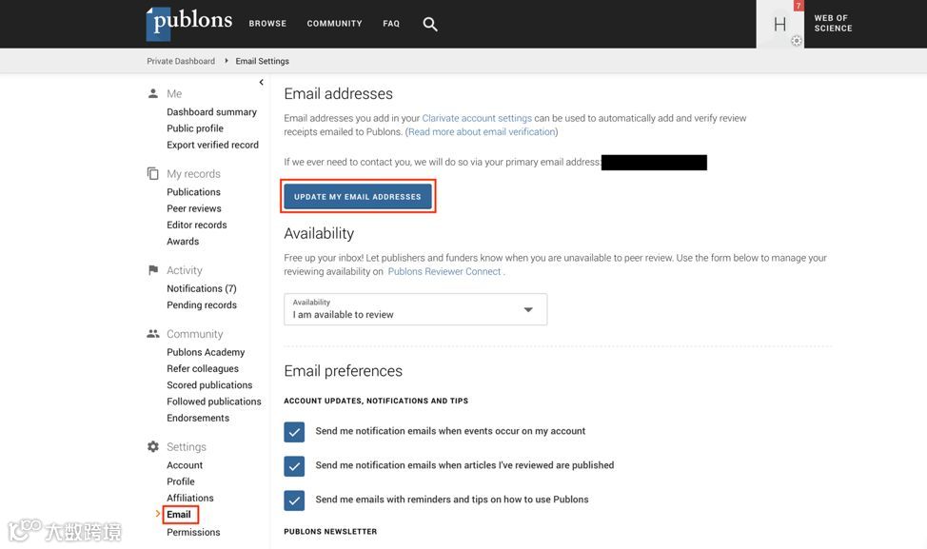Toggle emails when reviewed articles are published
This screenshot has width=927, height=549.
(x=294, y=466)
